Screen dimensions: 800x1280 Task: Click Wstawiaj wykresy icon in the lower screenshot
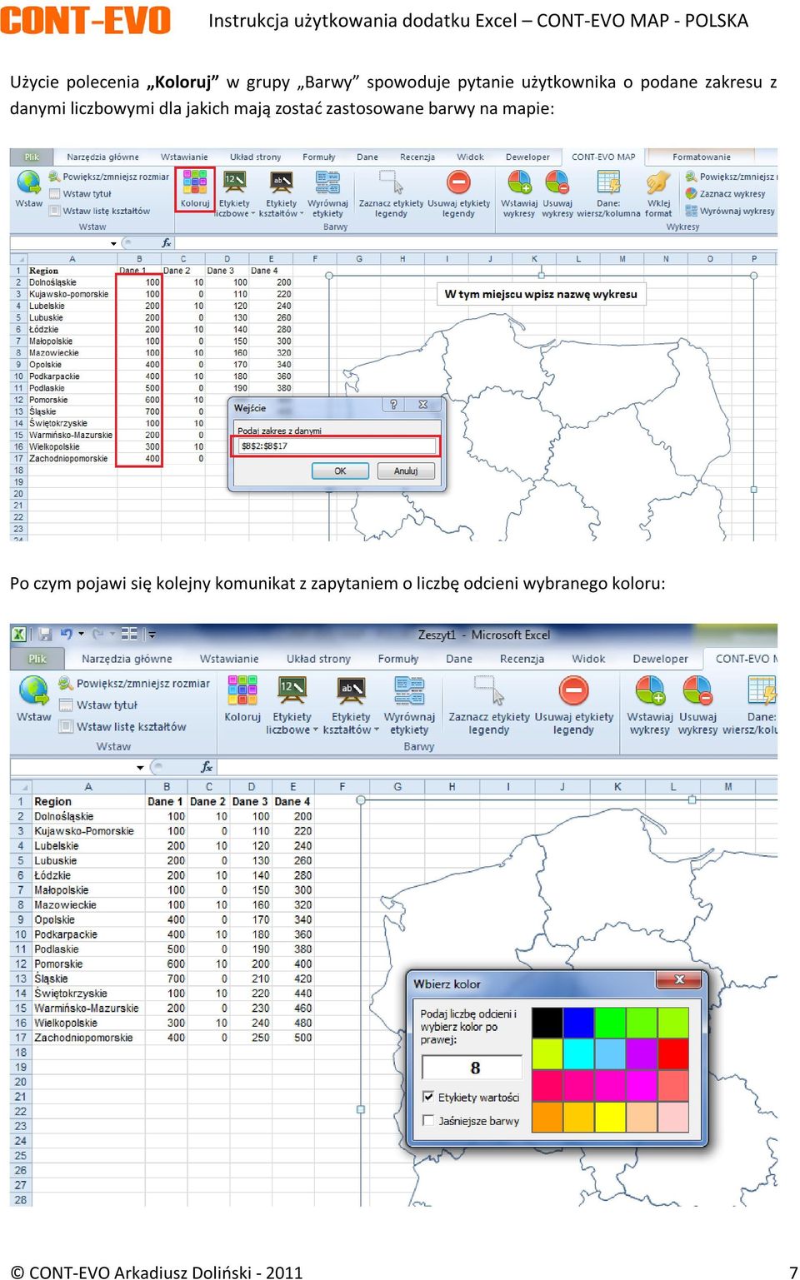click(x=650, y=690)
